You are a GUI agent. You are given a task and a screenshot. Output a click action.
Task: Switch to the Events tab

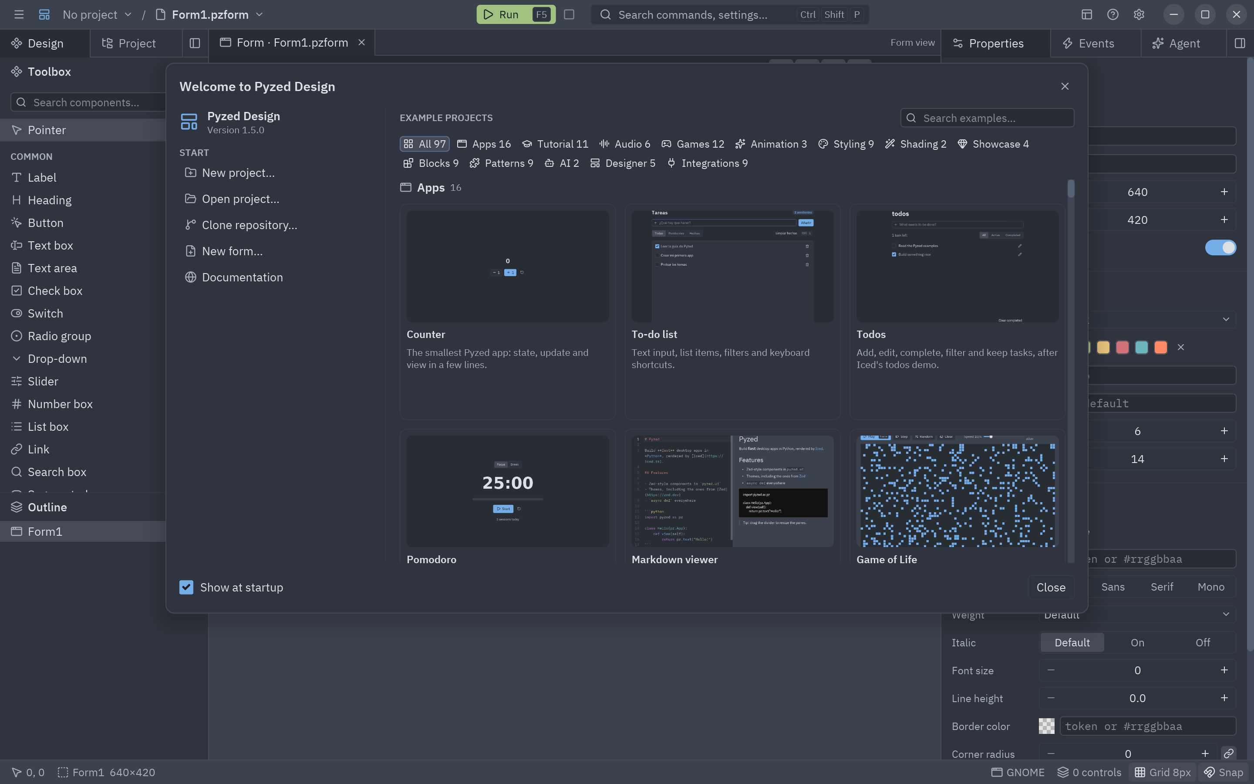pyautogui.click(x=1096, y=43)
